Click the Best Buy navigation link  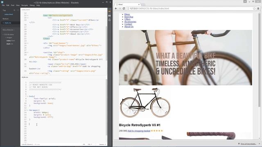tap(129, 17)
